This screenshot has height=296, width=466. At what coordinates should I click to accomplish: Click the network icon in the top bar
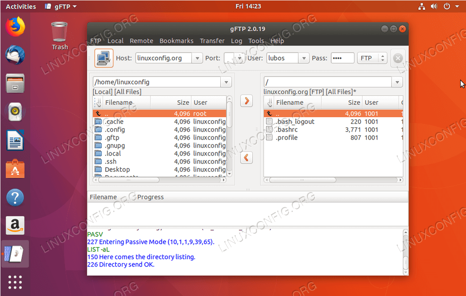coord(421,6)
